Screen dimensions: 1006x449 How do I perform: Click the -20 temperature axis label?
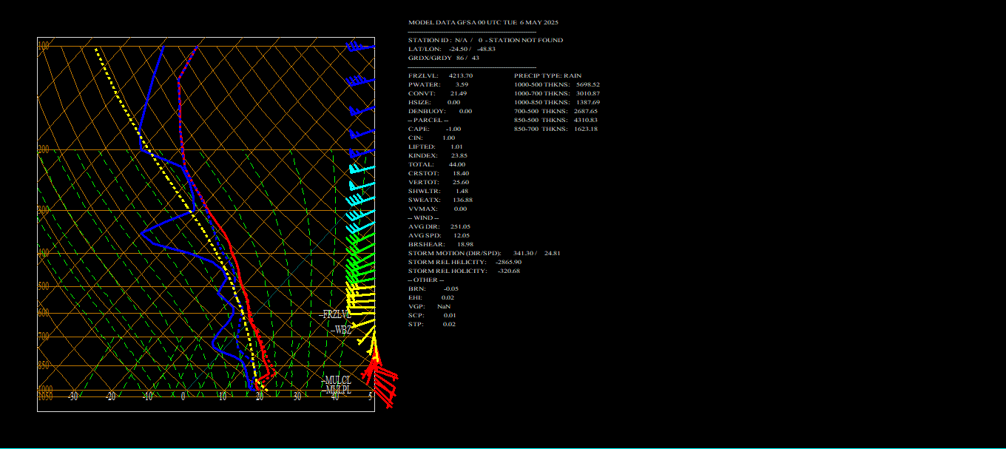pyautogui.click(x=111, y=396)
